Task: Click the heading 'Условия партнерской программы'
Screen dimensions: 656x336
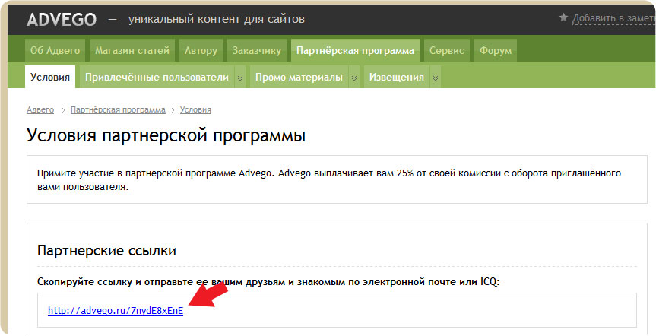Action: [166, 136]
